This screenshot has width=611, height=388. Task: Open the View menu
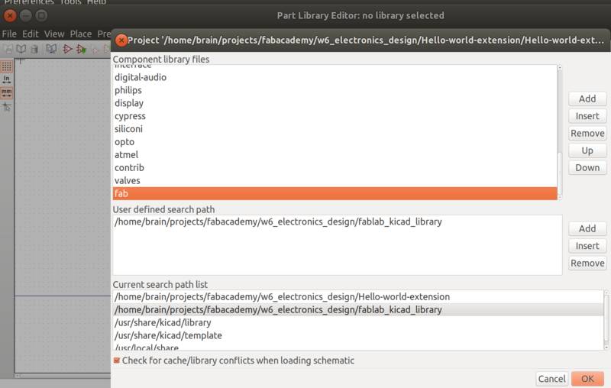(54, 34)
